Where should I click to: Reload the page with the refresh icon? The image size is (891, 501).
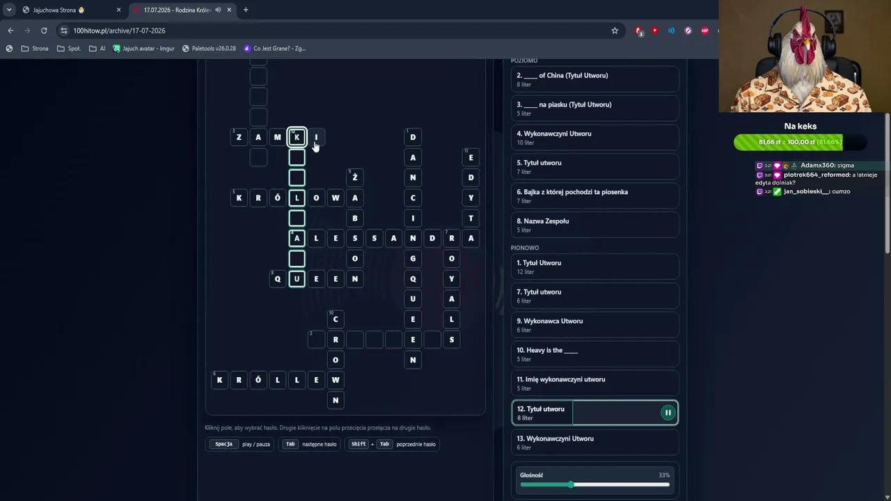pyautogui.click(x=44, y=31)
